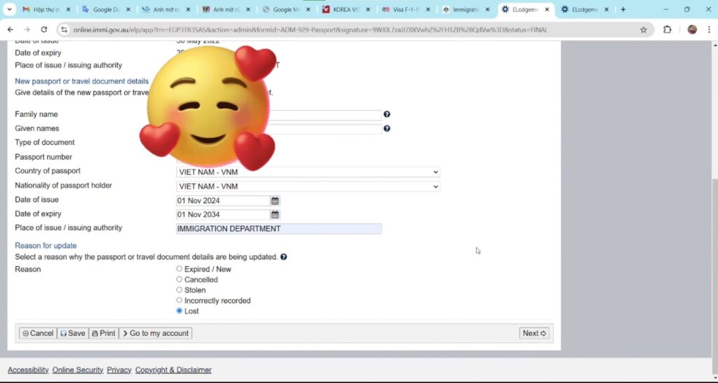Click the Place of issue input field

pyautogui.click(x=278, y=229)
